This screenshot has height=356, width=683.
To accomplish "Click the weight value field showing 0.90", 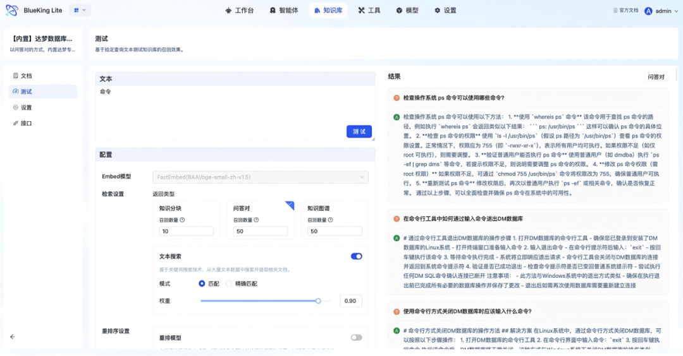I will pyautogui.click(x=350, y=301).
